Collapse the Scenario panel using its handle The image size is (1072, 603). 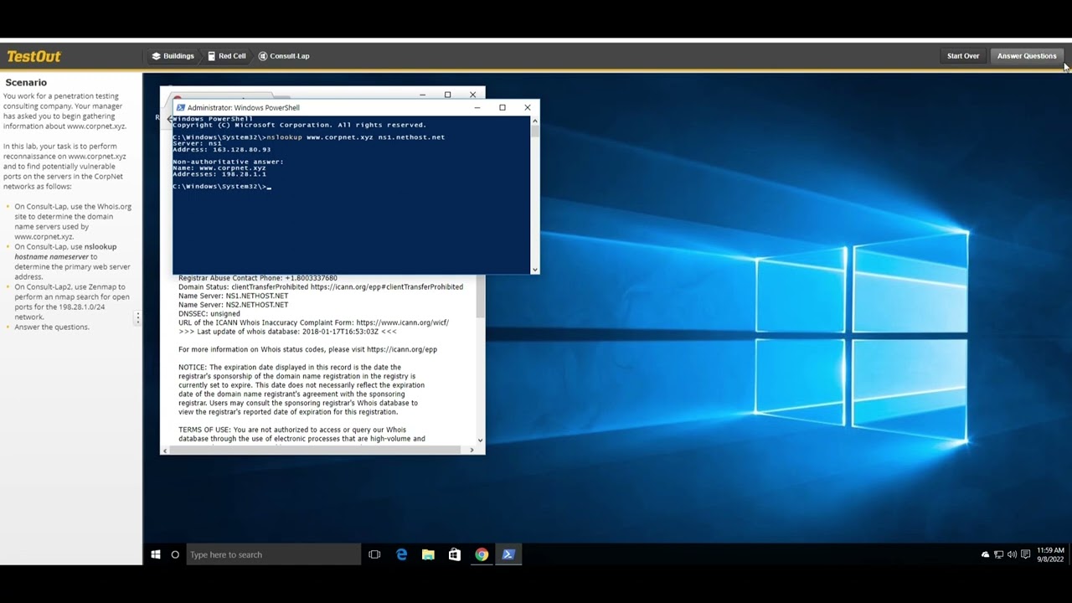(x=138, y=318)
